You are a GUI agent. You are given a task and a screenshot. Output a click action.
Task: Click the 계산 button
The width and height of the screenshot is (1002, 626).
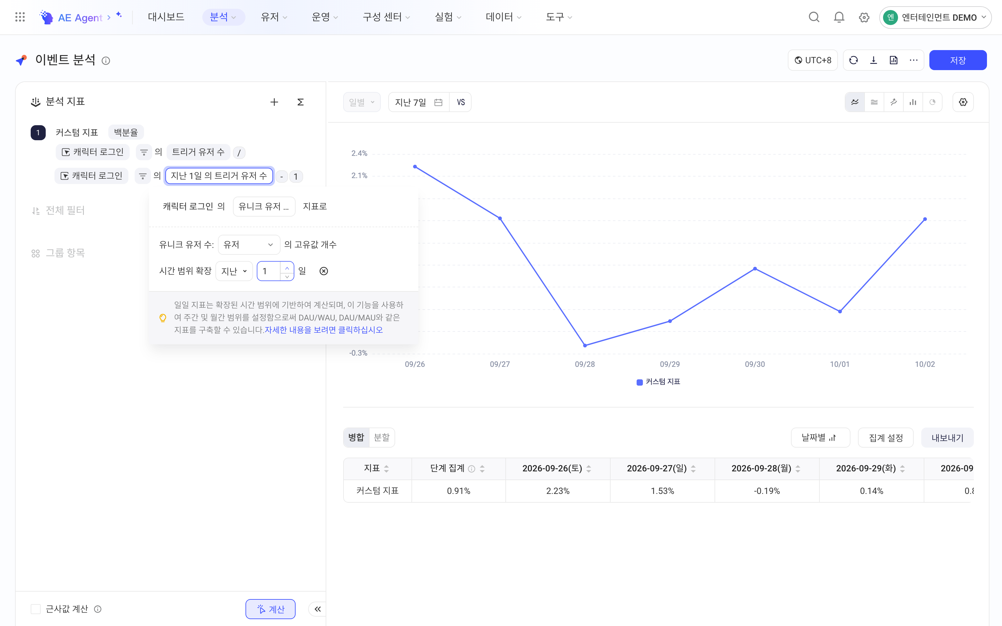coord(270,609)
